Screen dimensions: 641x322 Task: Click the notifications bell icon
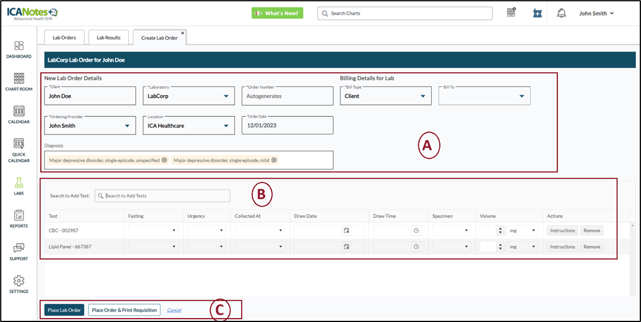click(561, 13)
